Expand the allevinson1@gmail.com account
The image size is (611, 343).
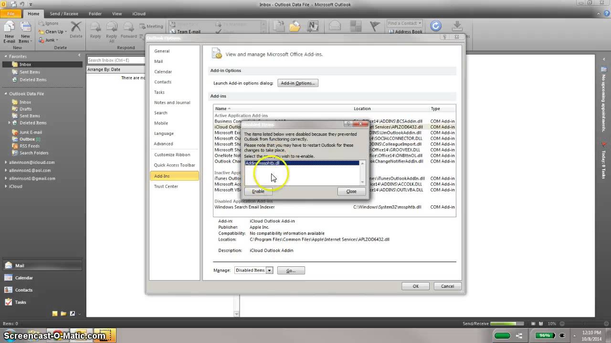point(5,179)
